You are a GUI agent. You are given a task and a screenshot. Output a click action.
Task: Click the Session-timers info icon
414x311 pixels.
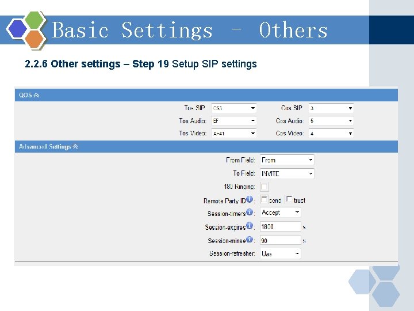tap(250, 212)
